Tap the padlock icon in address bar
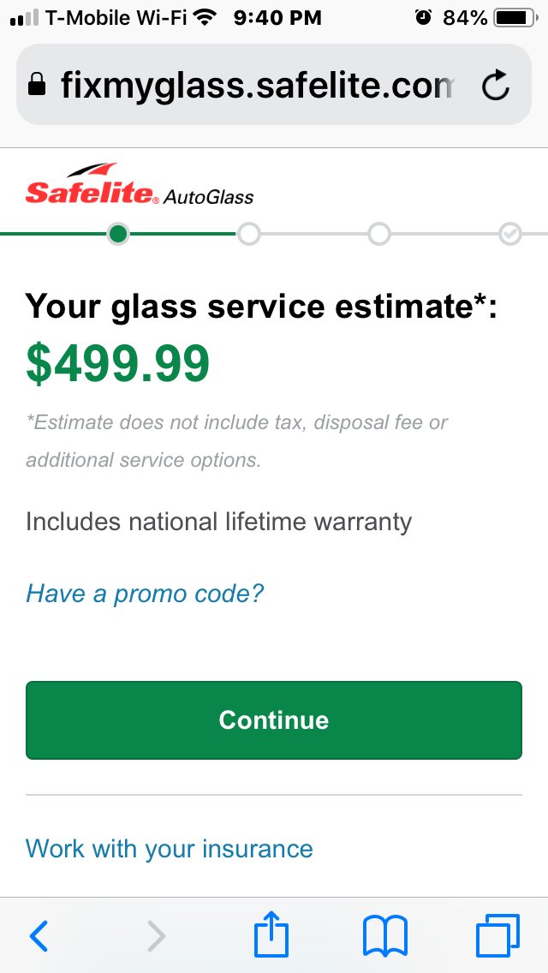 pyautogui.click(x=37, y=84)
